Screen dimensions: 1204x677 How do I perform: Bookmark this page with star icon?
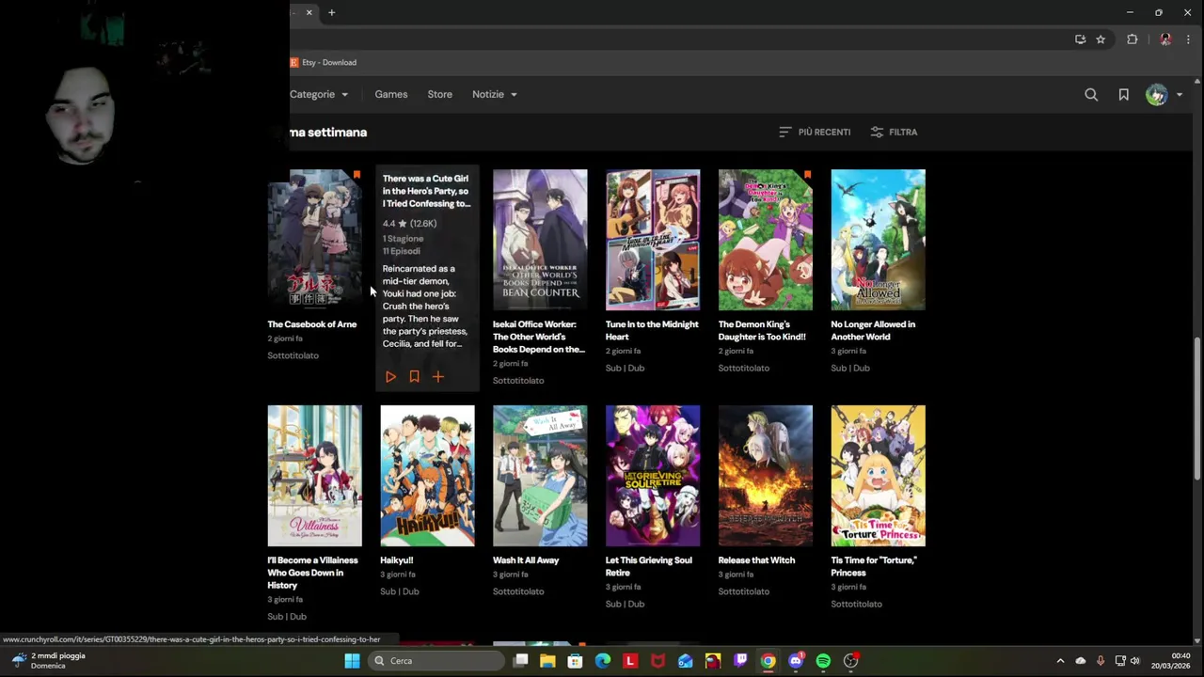1101,39
